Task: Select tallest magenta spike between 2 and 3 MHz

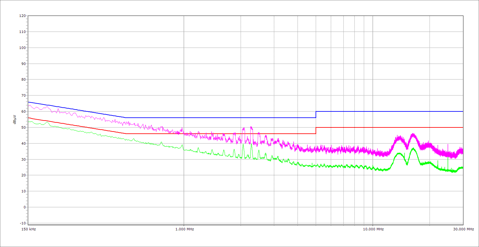Action: point(251,127)
